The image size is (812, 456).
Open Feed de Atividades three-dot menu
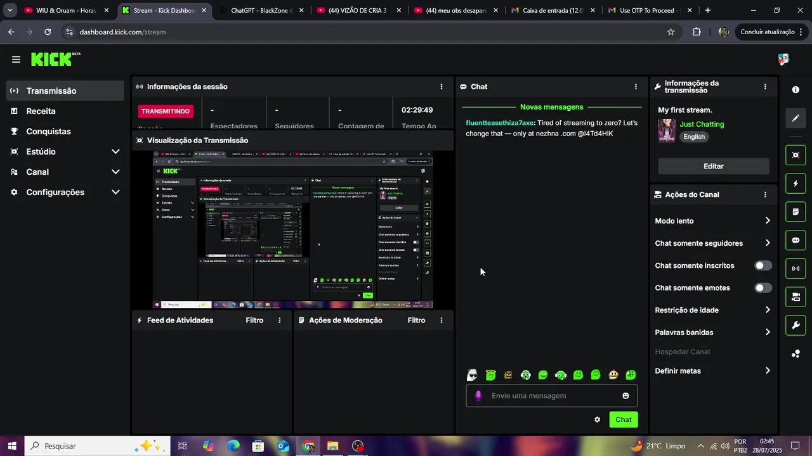click(279, 320)
